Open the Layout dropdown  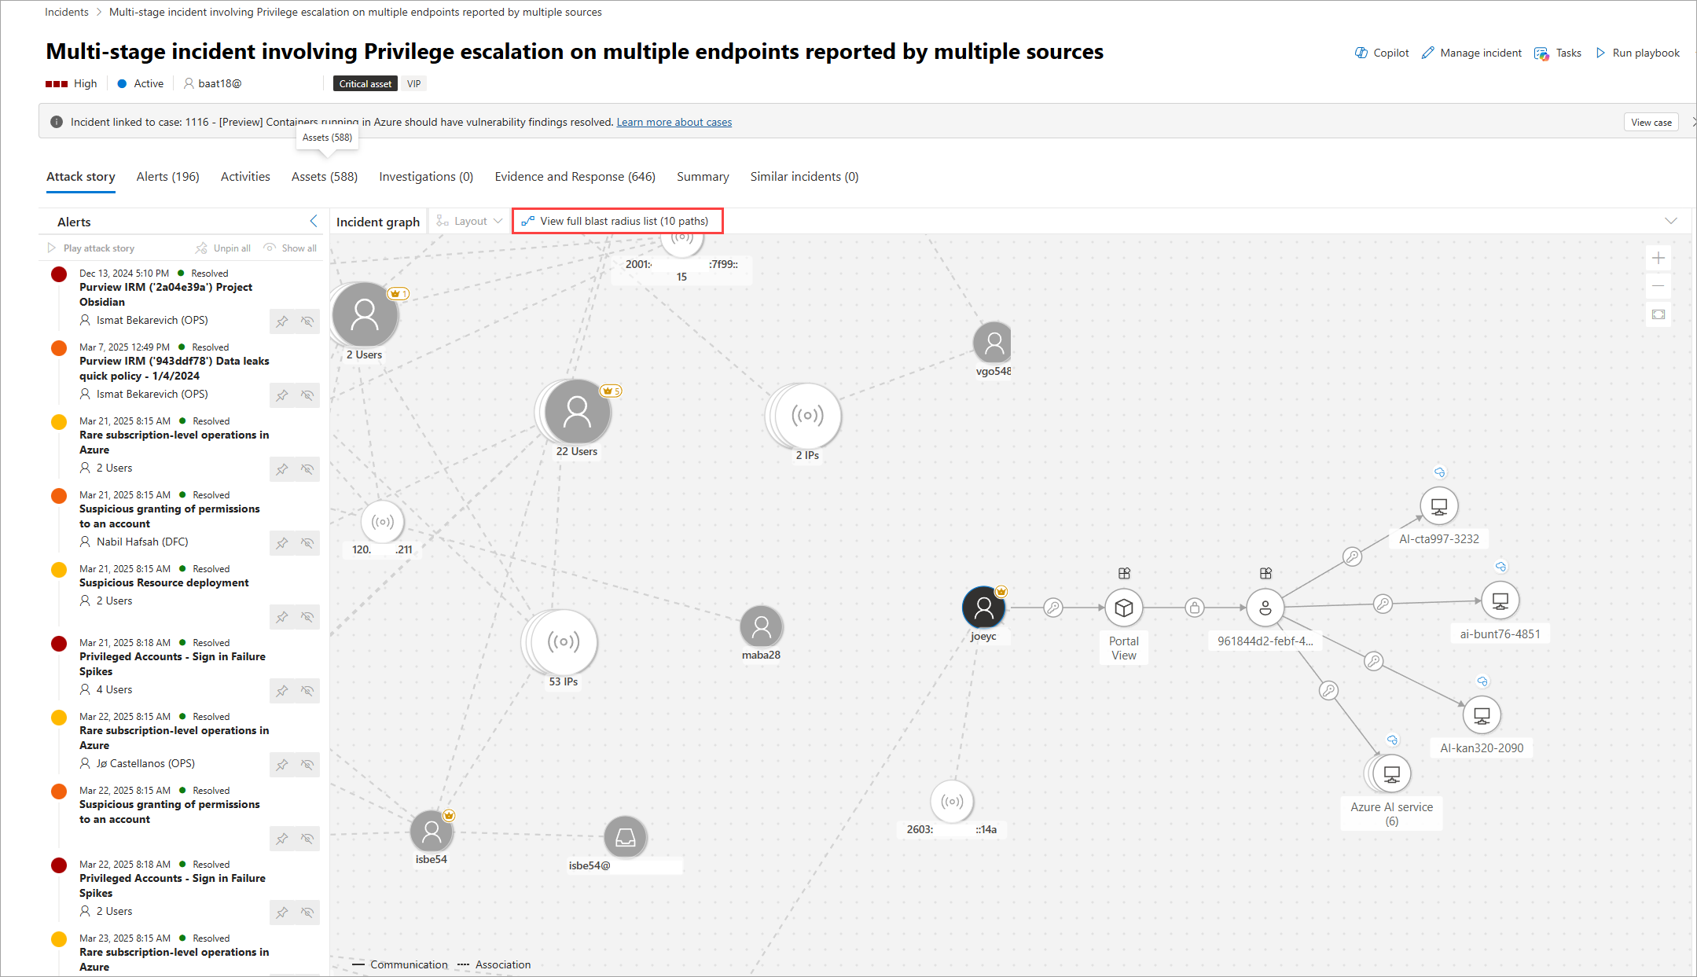470,221
